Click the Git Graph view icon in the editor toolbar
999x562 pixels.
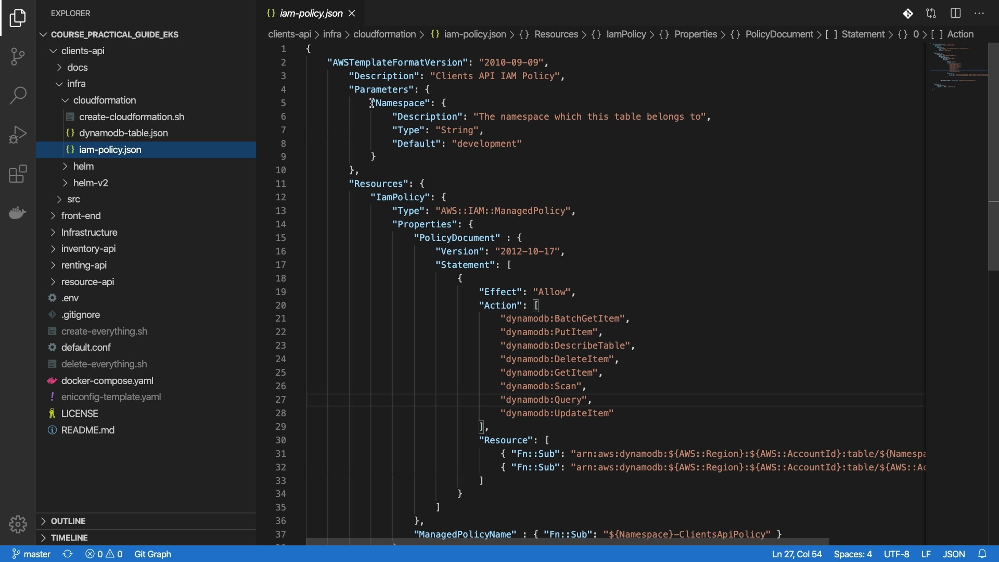click(908, 14)
